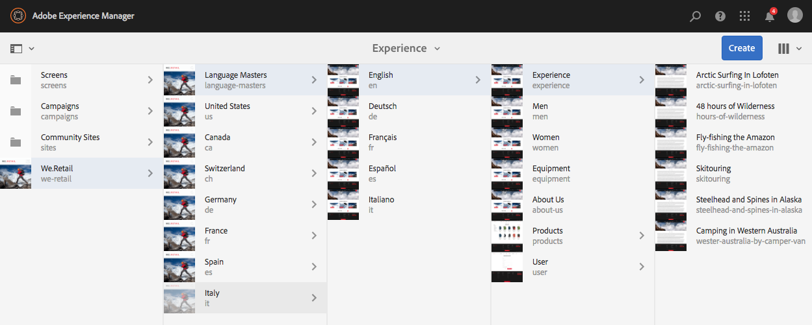Image resolution: width=812 pixels, height=325 pixels.
Task: Expand the Language Masters chevron
Action: 314,80
